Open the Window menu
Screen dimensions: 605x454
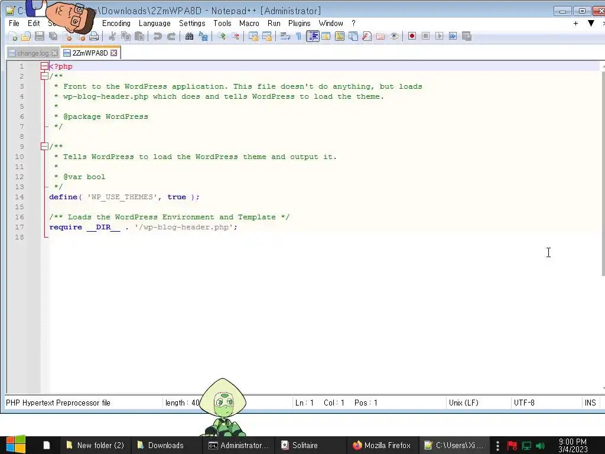pyautogui.click(x=331, y=23)
